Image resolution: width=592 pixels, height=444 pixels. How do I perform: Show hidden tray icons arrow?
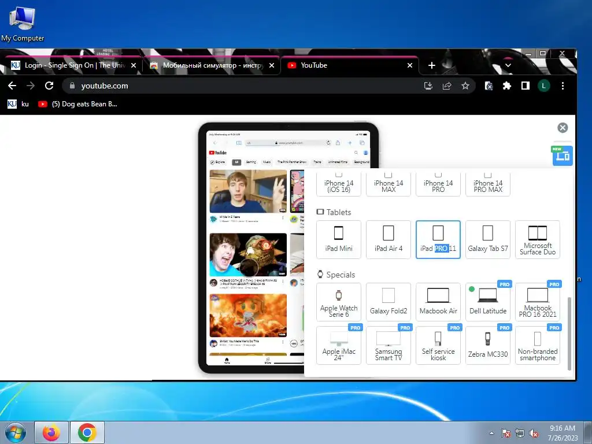click(x=491, y=433)
